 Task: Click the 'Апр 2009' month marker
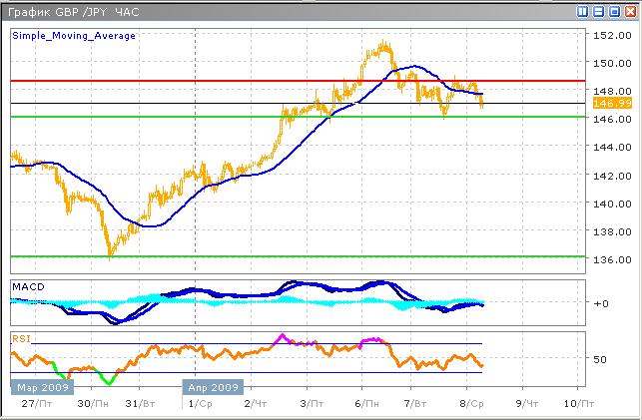coord(213,387)
